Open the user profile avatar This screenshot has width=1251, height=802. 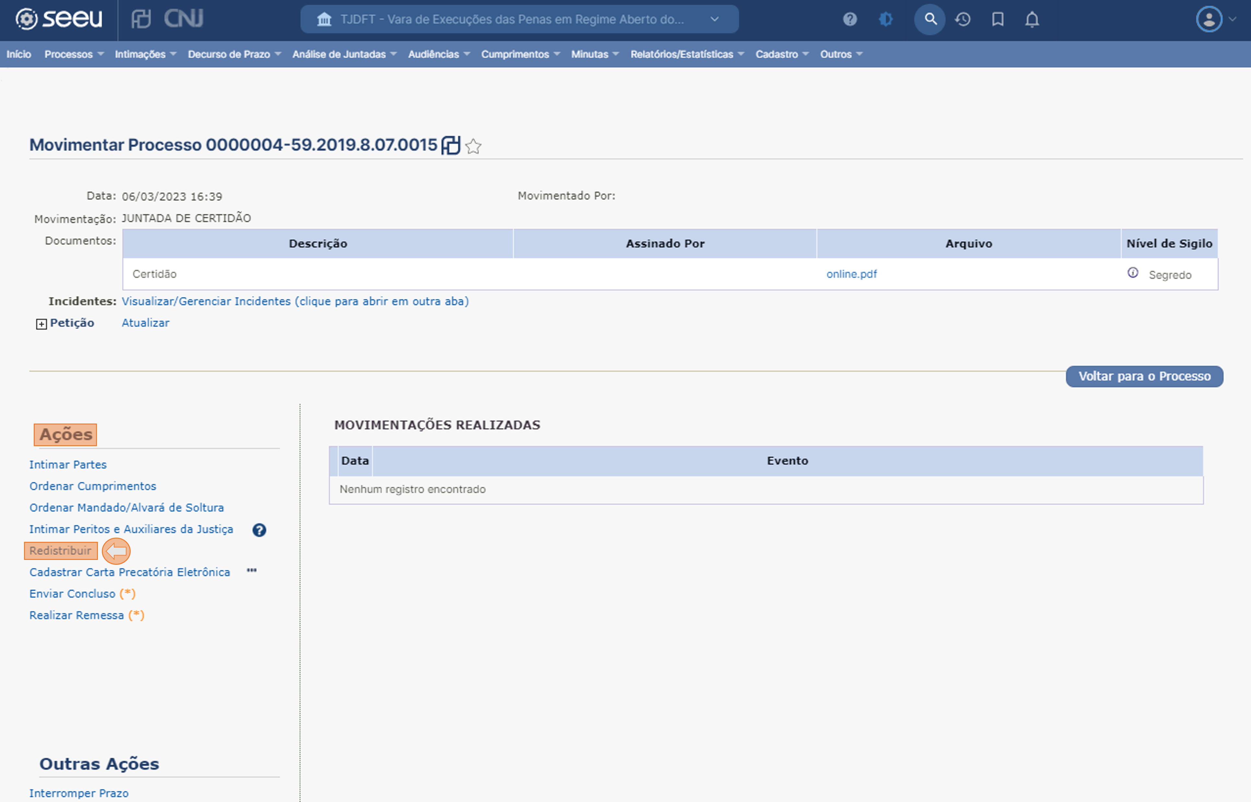(1209, 19)
